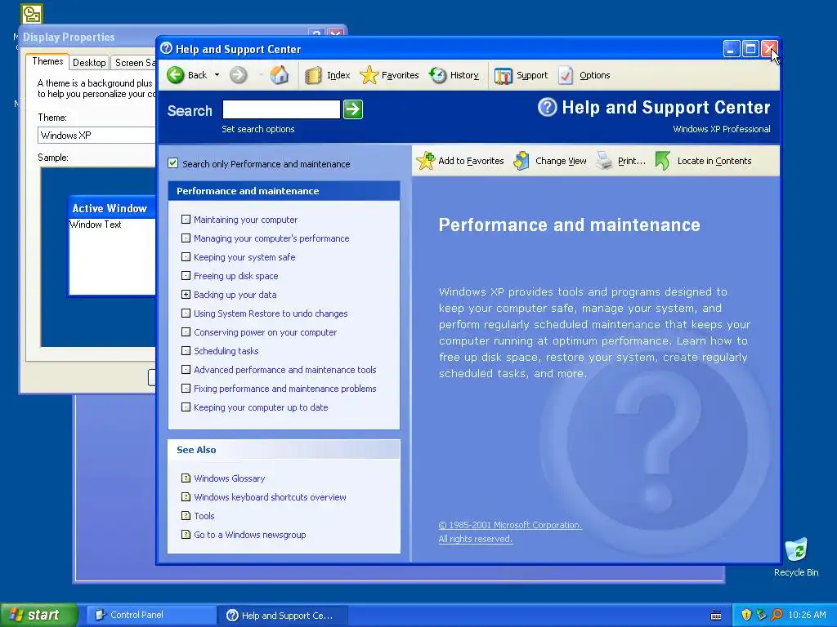This screenshot has height=627, width=837.
Task: Click Help and Support Center taskbar button
Action: point(284,616)
